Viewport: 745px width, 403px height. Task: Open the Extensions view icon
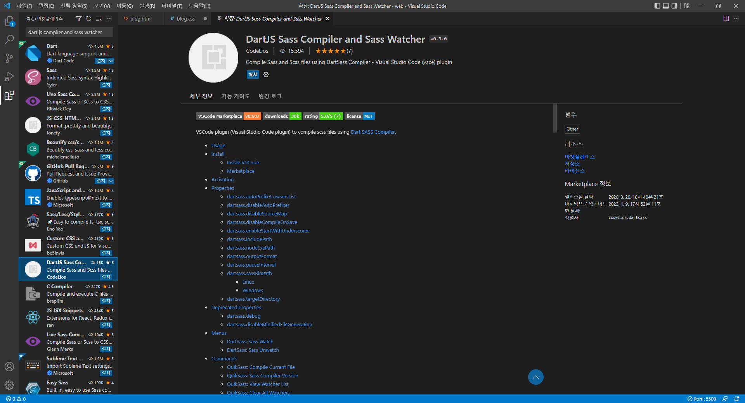point(9,95)
